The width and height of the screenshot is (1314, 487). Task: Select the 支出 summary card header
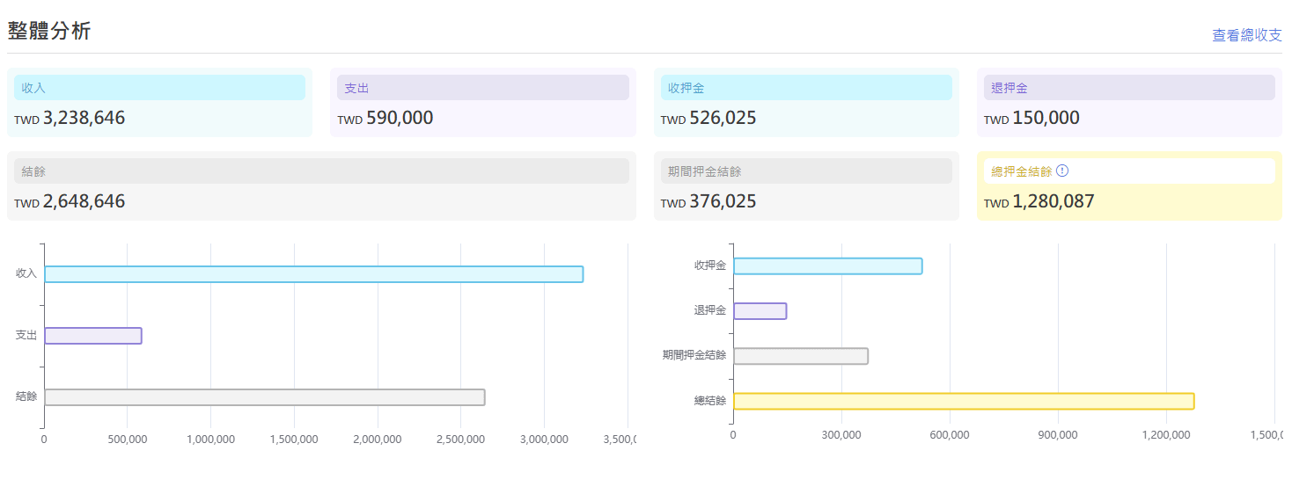[482, 88]
